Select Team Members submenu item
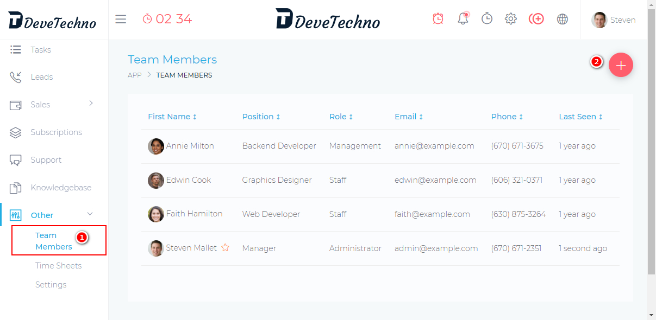The image size is (656, 320). [x=54, y=241]
